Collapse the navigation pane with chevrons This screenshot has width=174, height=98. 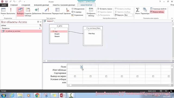(41, 22)
